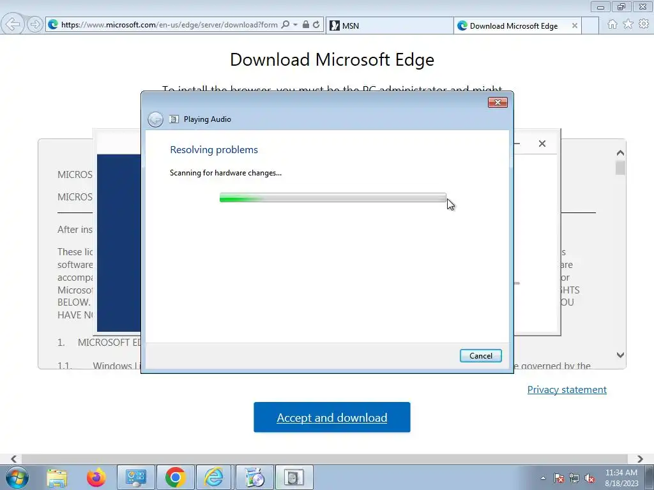Open the Action Center flag icon
The width and height of the screenshot is (654, 490).
(x=559, y=478)
